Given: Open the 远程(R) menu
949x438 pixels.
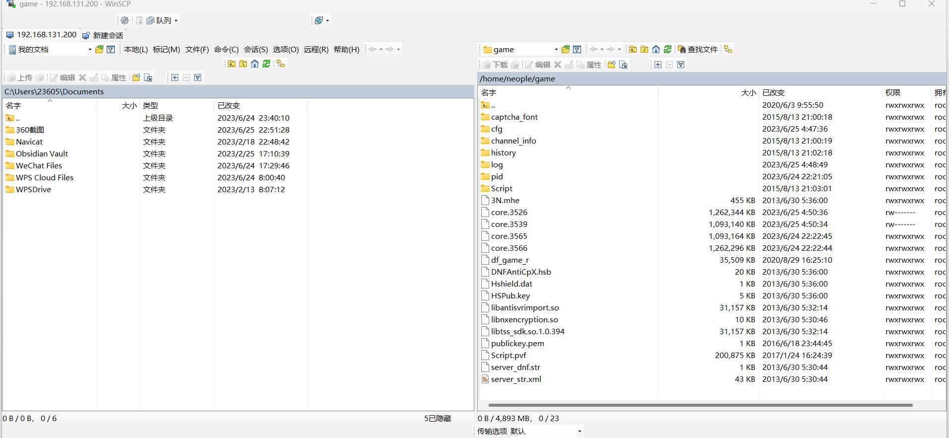Looking at the screenshot, I should click(316, 49).
